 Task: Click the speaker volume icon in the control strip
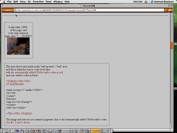tap(72, 131)
